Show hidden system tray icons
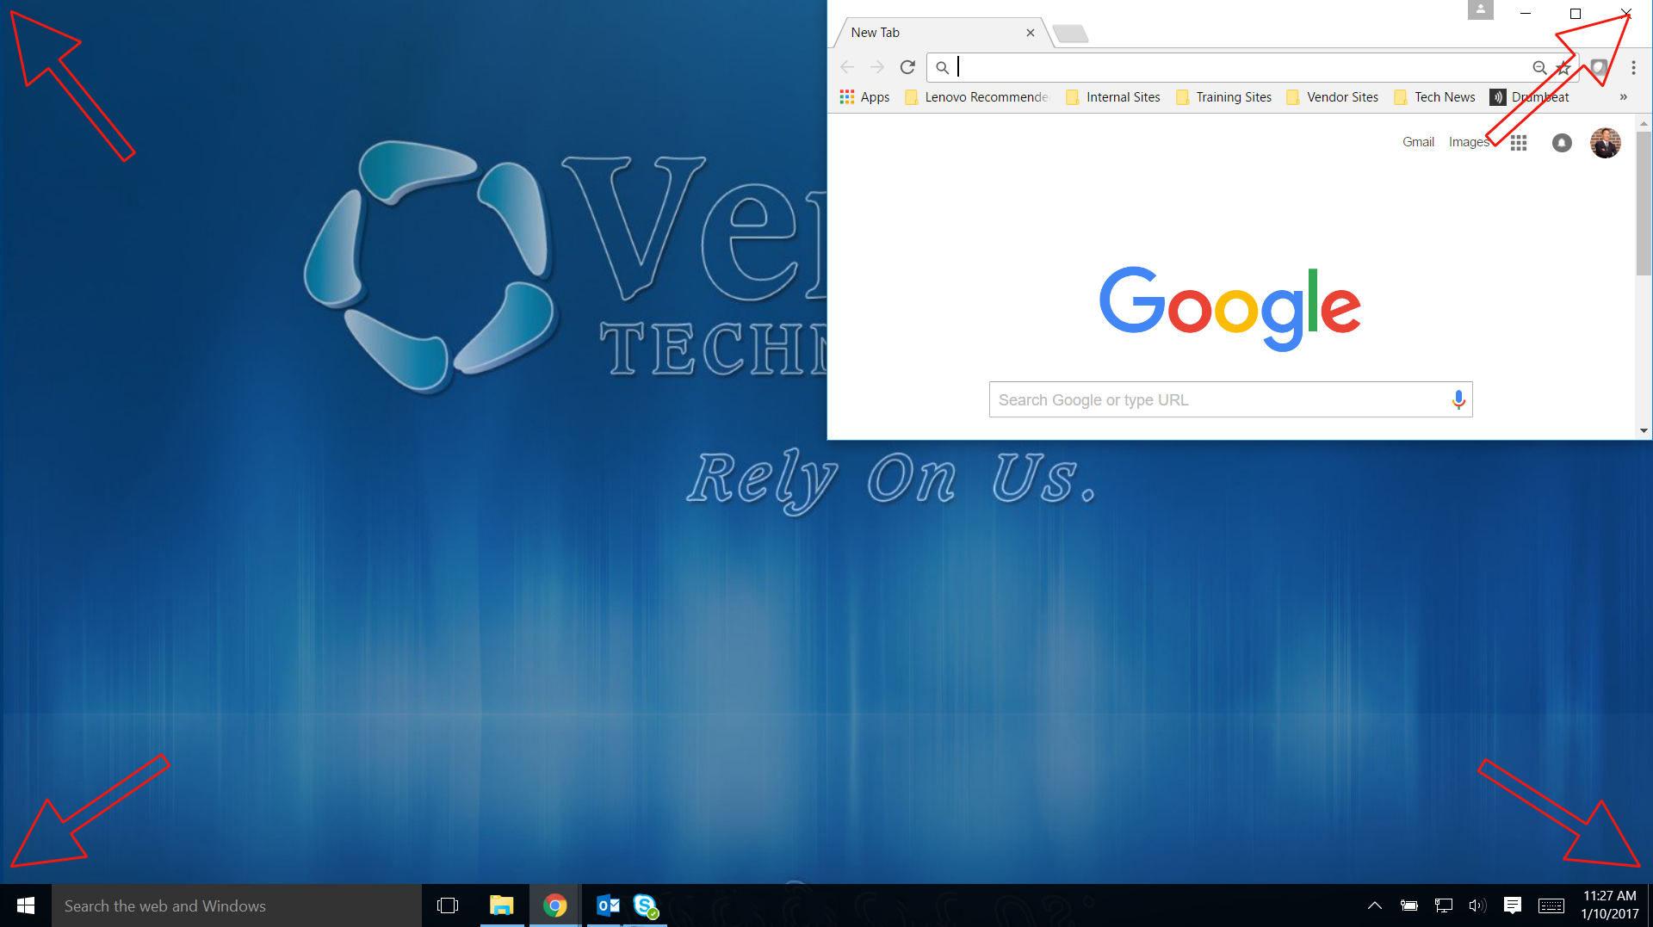 [1374, 905]
